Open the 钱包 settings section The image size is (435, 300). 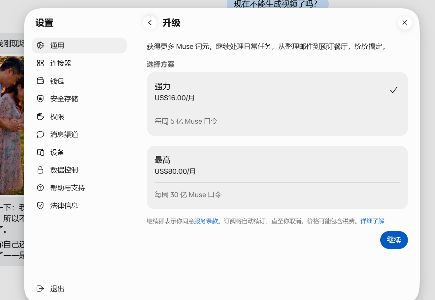coord(79,81)
